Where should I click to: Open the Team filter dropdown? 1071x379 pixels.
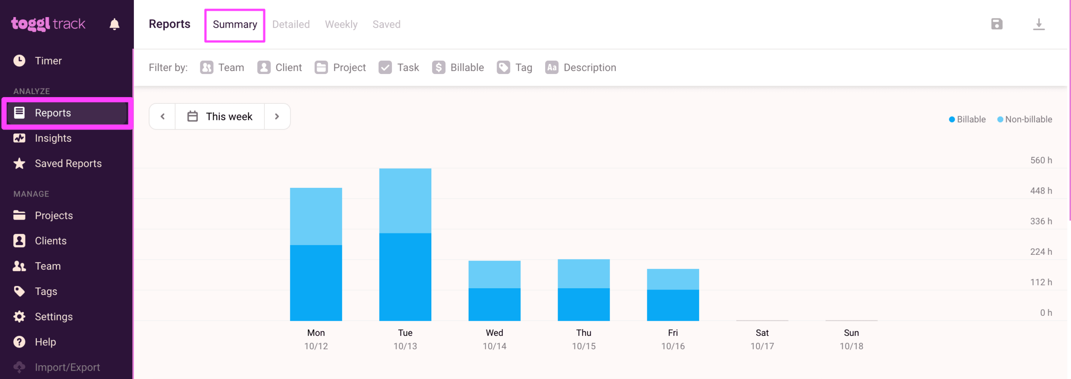point(222,67)
